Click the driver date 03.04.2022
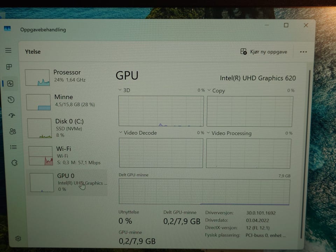The height and width of the screenshot is (252, 336). [x=257, y=220]
